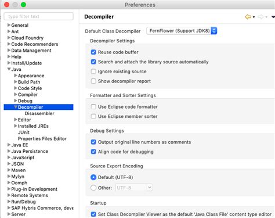
Task: Click the type filter text field
Action: (39, 16)
